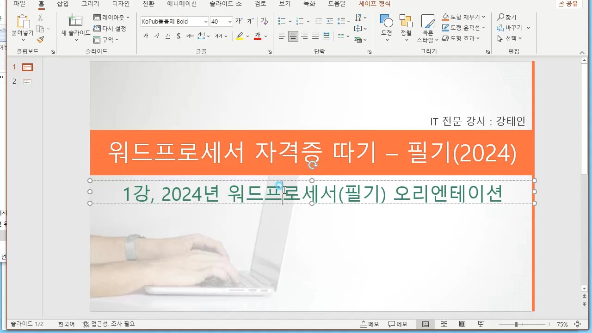Click the Reading View icon in status bar
Viewport: 592px width, 333px height.
point(462,324)
